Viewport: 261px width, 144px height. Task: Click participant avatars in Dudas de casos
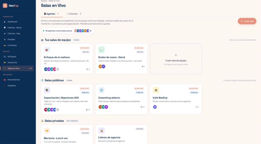tap(102, 67)
